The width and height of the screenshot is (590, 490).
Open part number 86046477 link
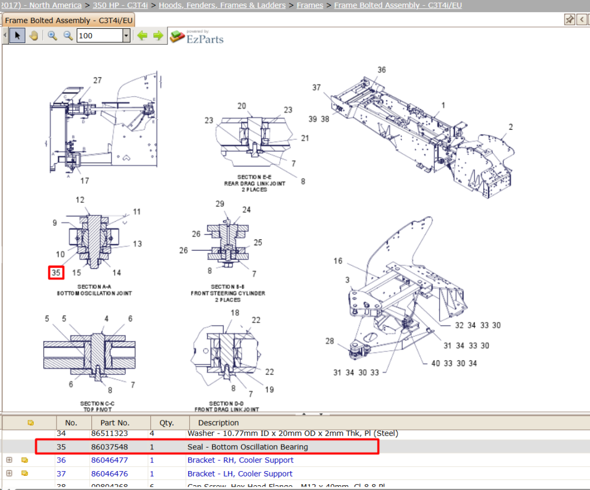(x=110, y=460)
